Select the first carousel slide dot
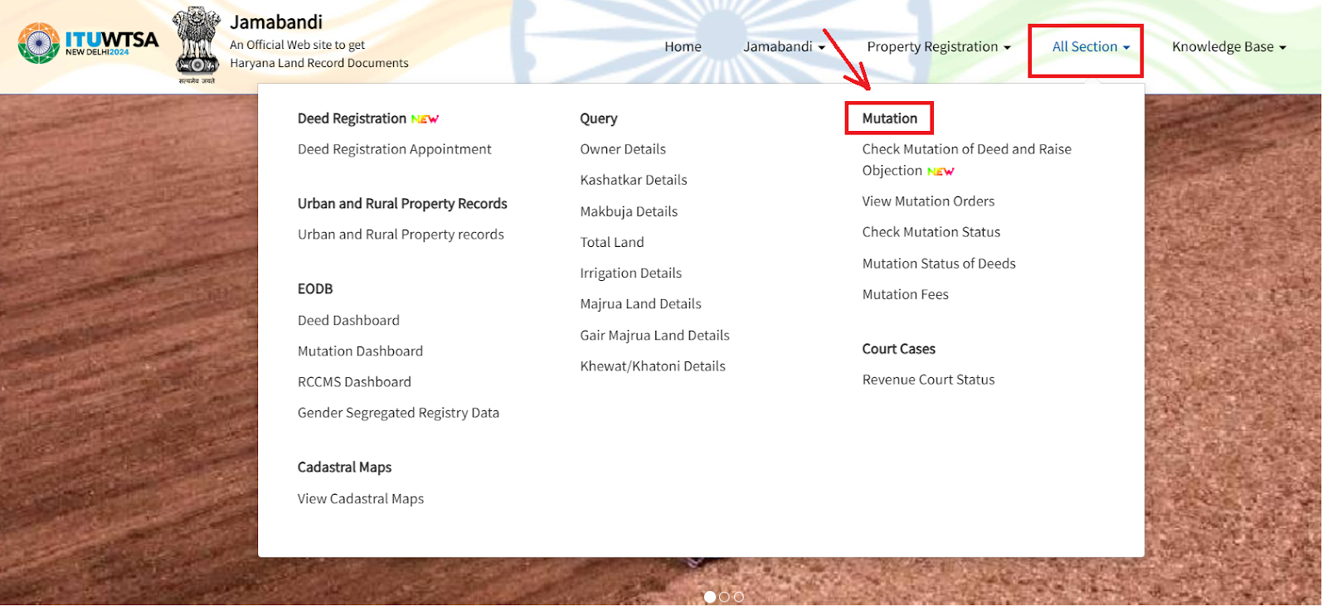This screenshot has height=610, width=1327. pyautogui.click(x=710, y=597)
